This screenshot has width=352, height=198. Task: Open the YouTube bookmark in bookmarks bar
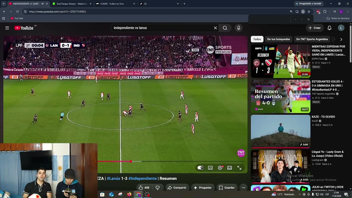[x=17, y=18]
